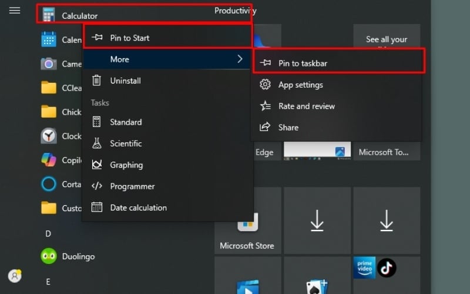470x294 pixels.
Task: Click the Date calculation calendar icon
Action: click(96, 208)
